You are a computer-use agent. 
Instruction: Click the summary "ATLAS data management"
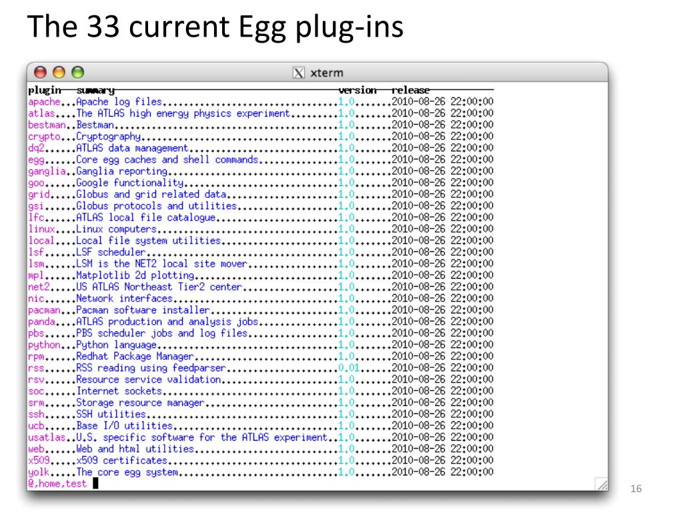click(x=132, y=148)
